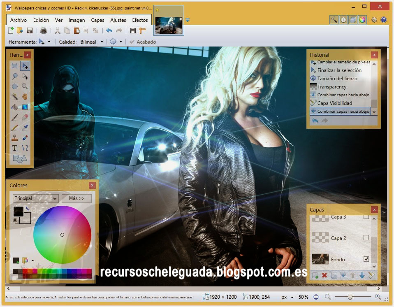Toggle the pixel grid icon
This screenshot has height=307, width=394.
pos(133,31)
